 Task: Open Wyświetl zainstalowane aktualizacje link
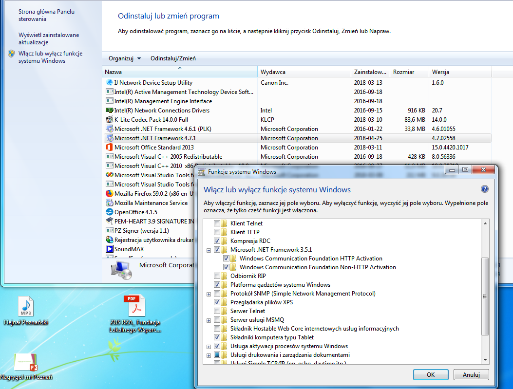click(x=48, y=38)
